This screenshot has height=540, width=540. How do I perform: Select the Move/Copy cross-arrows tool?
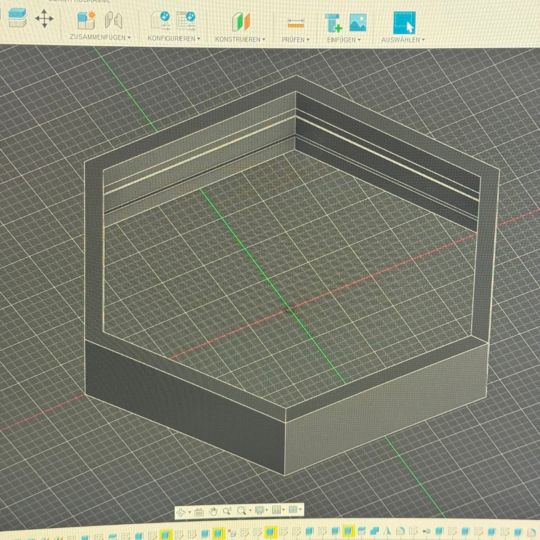click(x=44, y=19)
